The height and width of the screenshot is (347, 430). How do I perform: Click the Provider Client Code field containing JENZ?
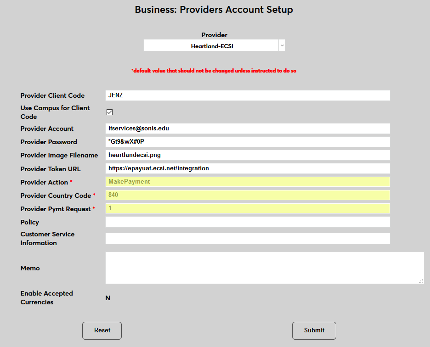[248, 95]
